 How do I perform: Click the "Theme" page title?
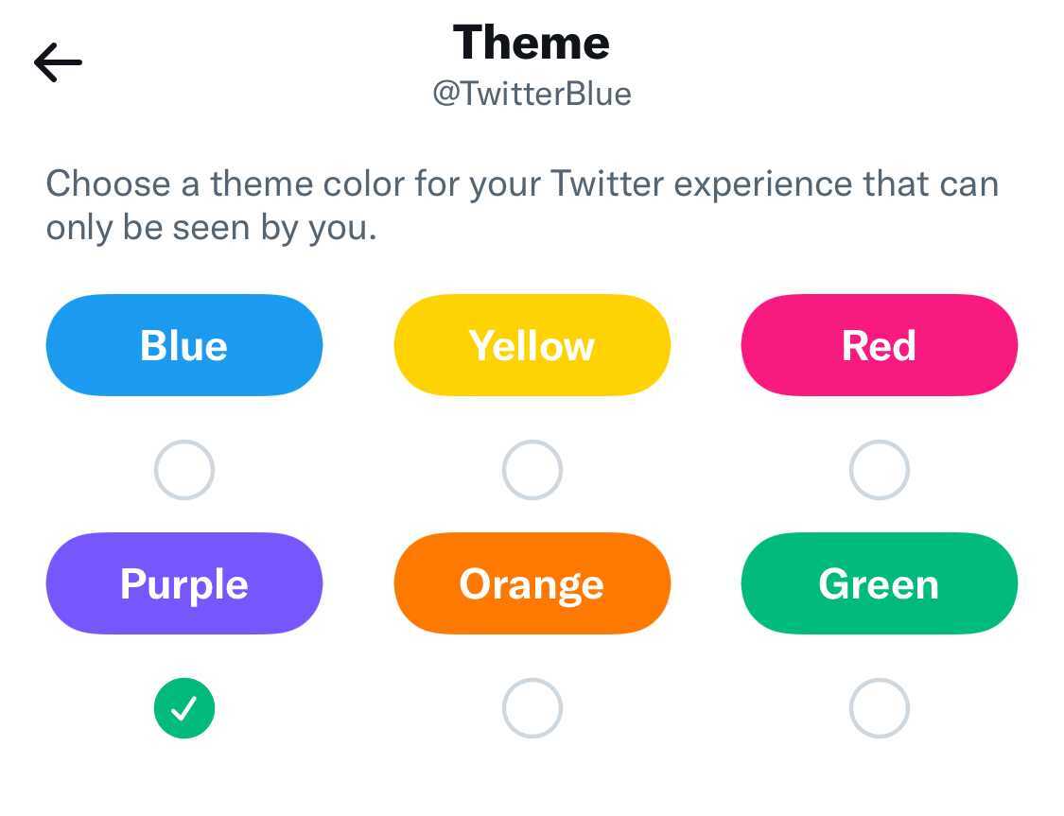pos(532,43)
